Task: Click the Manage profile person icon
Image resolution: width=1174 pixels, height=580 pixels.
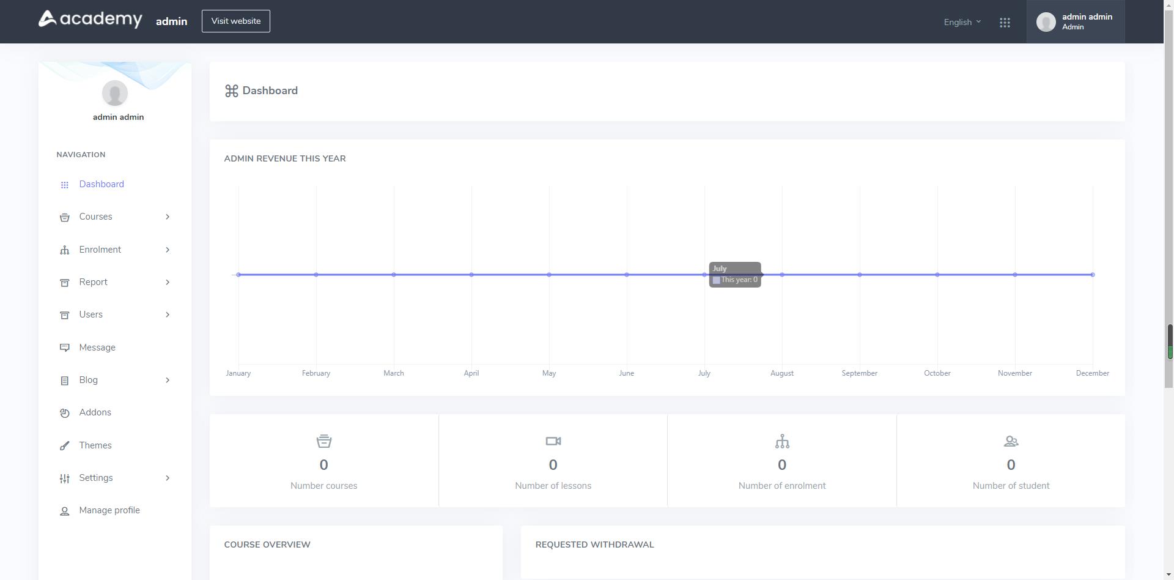Action: (x=64, y=511)
